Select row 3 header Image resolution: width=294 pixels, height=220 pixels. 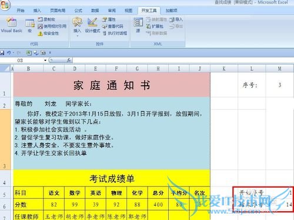click(x=5, y=139)
